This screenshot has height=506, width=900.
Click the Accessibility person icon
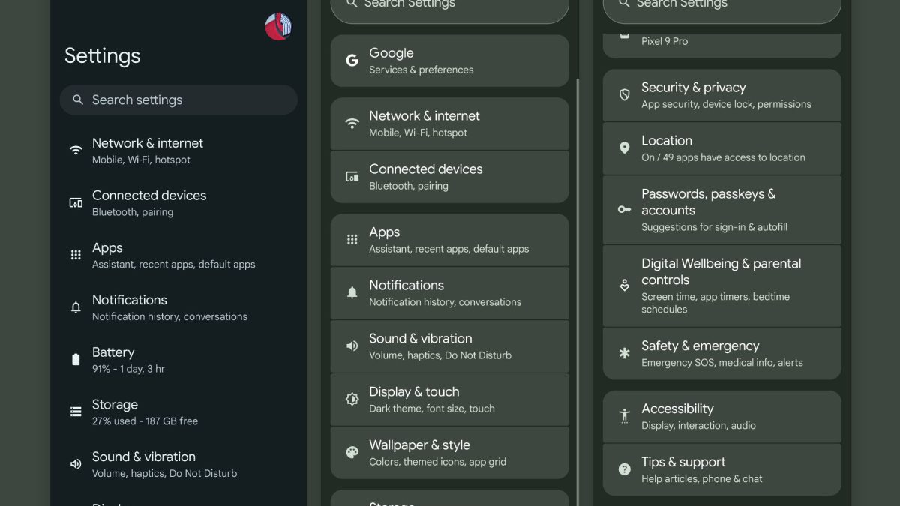(x=624, y=416)
